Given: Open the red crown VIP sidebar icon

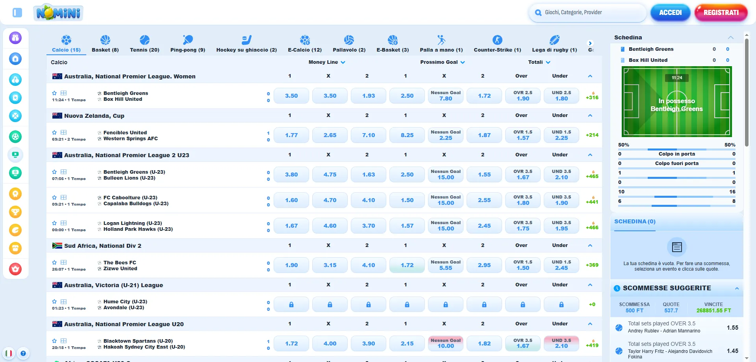Looking at the screenshot, I should pos(15,269).
